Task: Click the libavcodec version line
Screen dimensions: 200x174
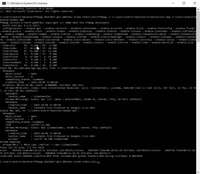Action: pyautogui.click(x=29, y=48)
